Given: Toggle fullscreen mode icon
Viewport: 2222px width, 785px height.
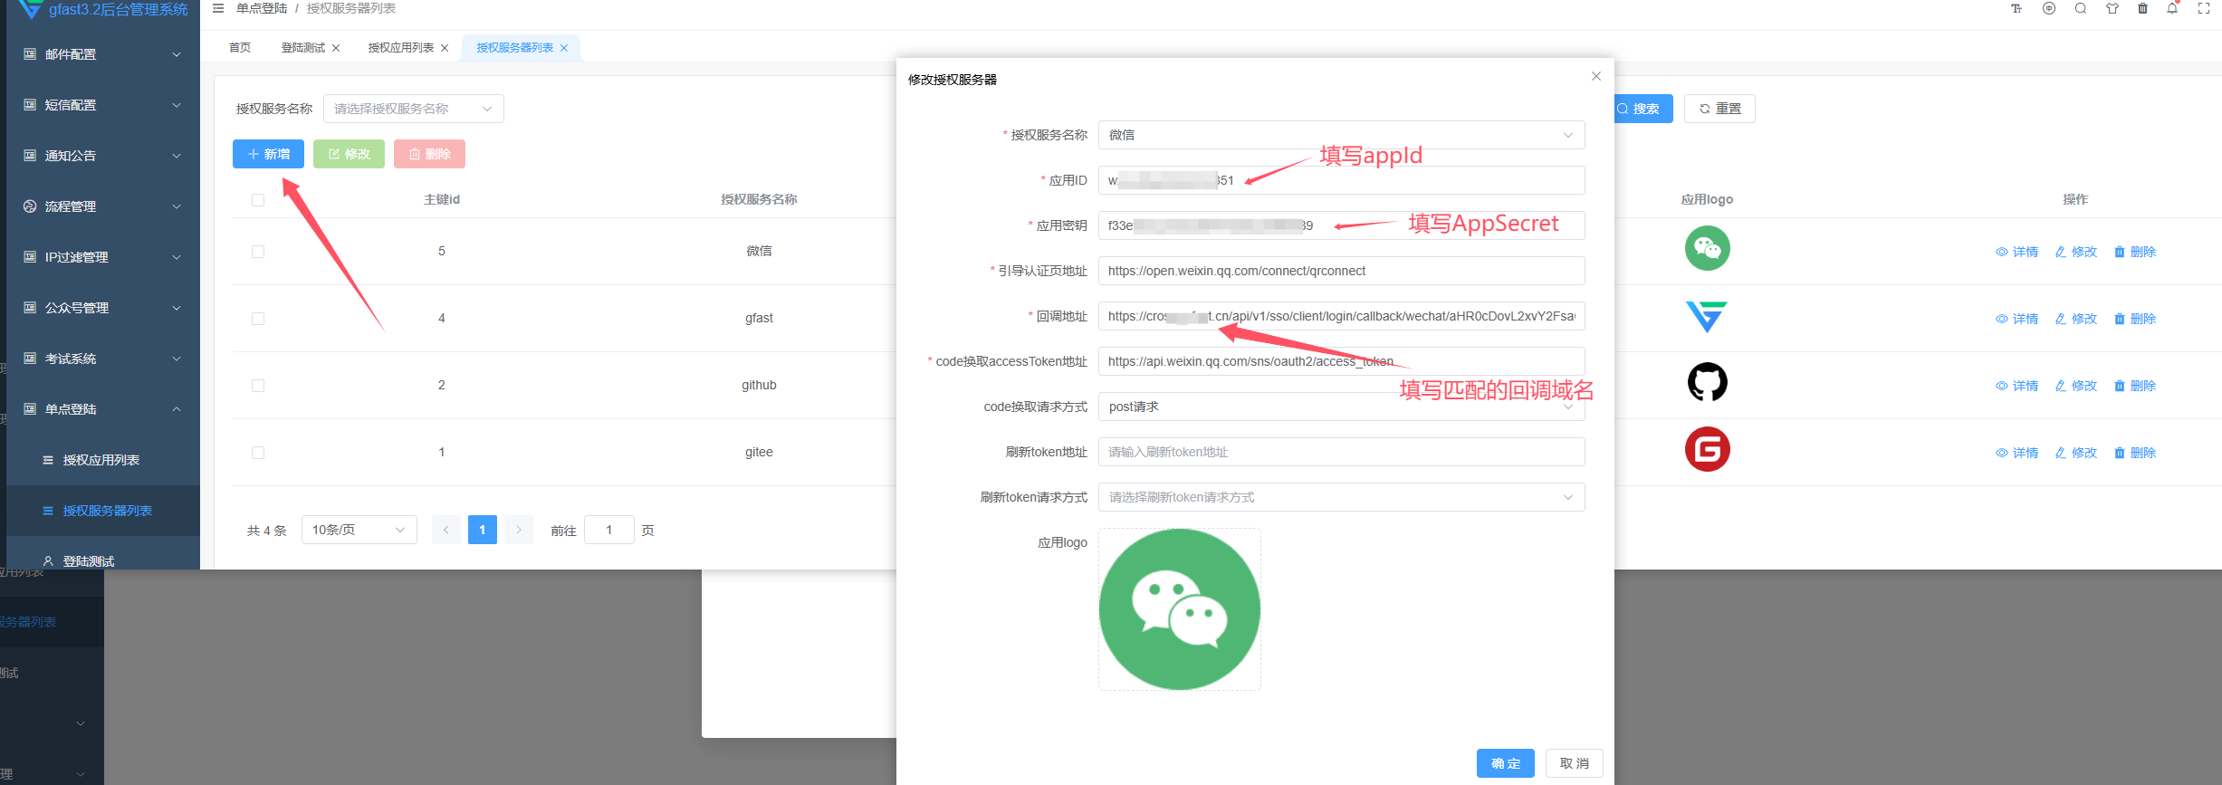Looking at the screenshot, I should point(2204,9).
